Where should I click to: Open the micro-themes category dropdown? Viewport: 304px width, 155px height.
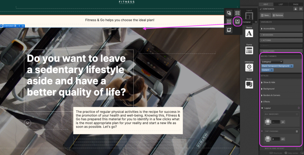[x=272, y=62]
